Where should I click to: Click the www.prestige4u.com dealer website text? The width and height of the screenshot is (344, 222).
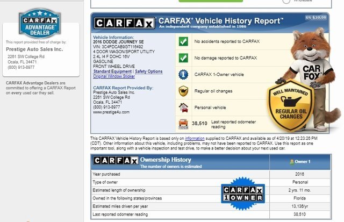111,112
